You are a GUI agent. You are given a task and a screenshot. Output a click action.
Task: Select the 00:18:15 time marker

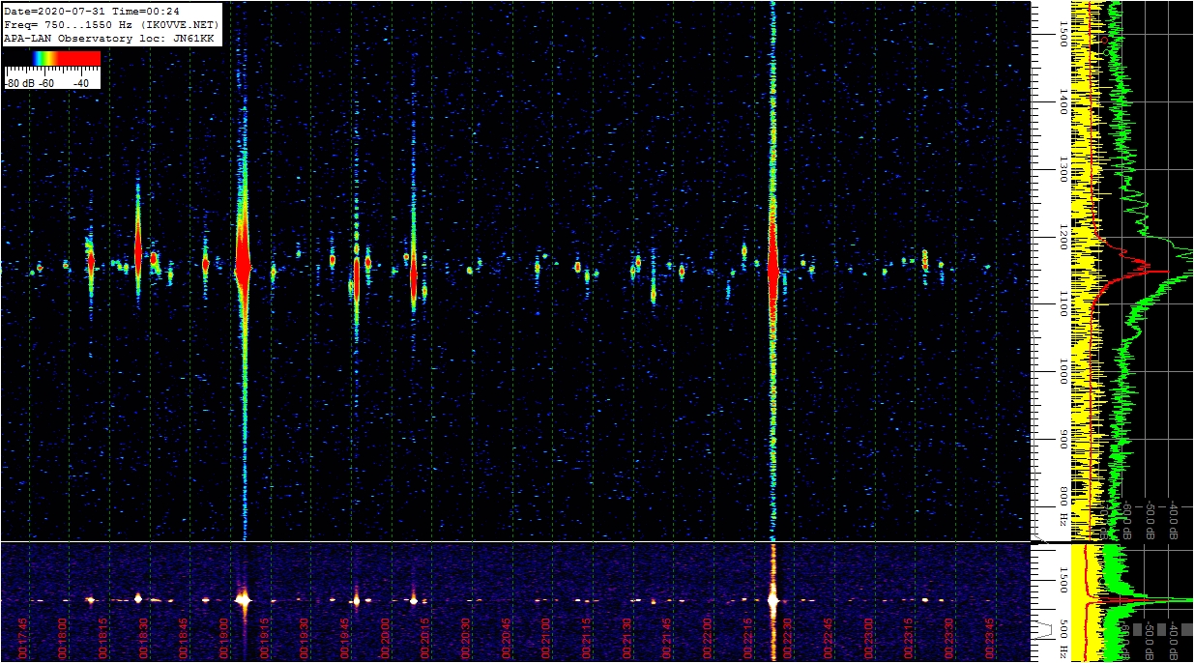coord(102,640)
